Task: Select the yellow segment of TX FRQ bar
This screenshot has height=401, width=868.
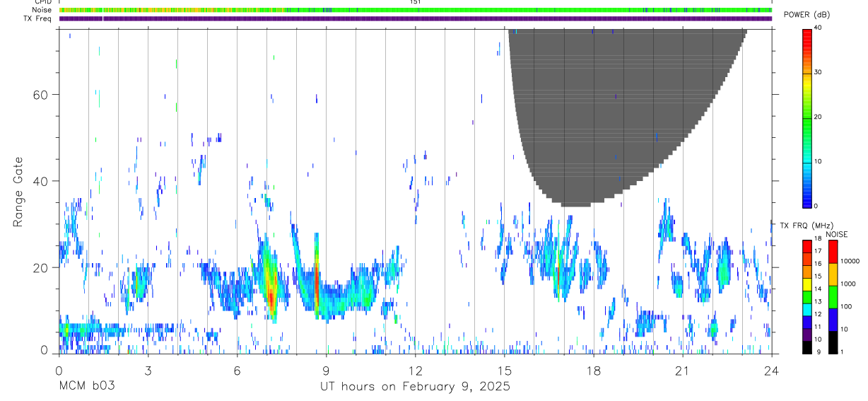Action: click(807, 284)
